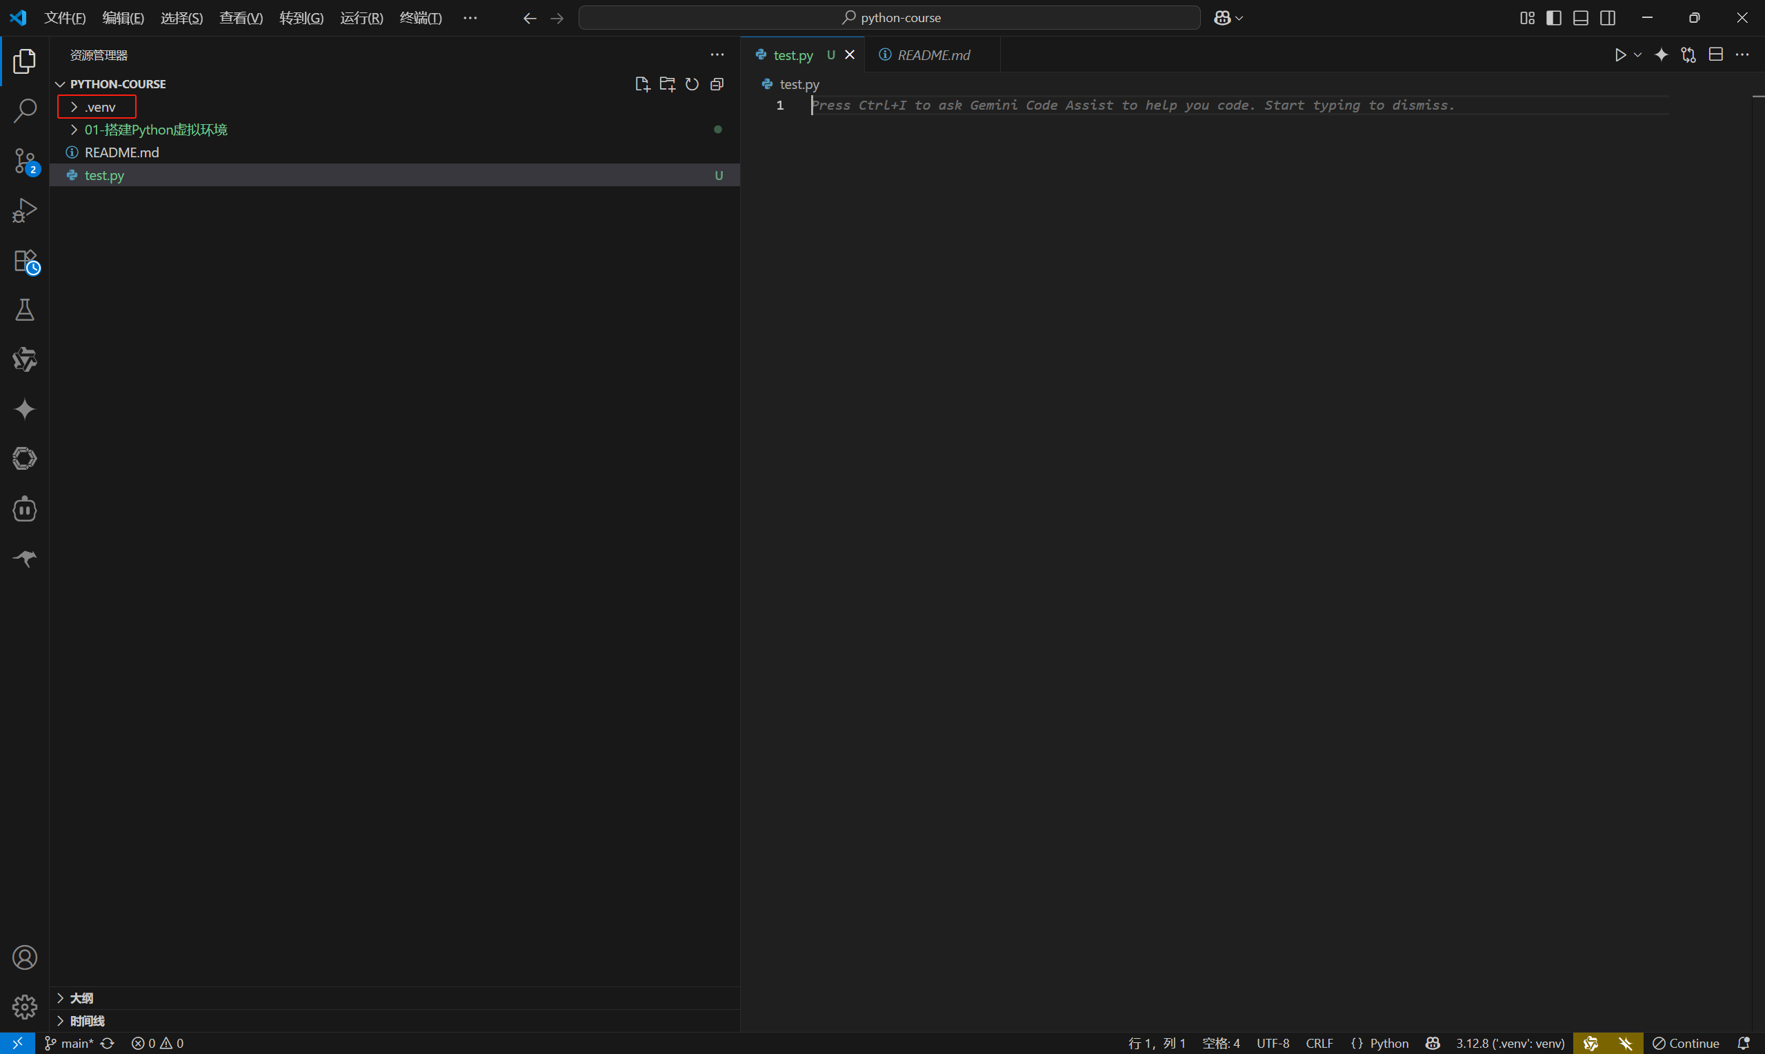1765x1054 pixels.
Task: Click New File icon in explorer header
Action: pos(642,85)
